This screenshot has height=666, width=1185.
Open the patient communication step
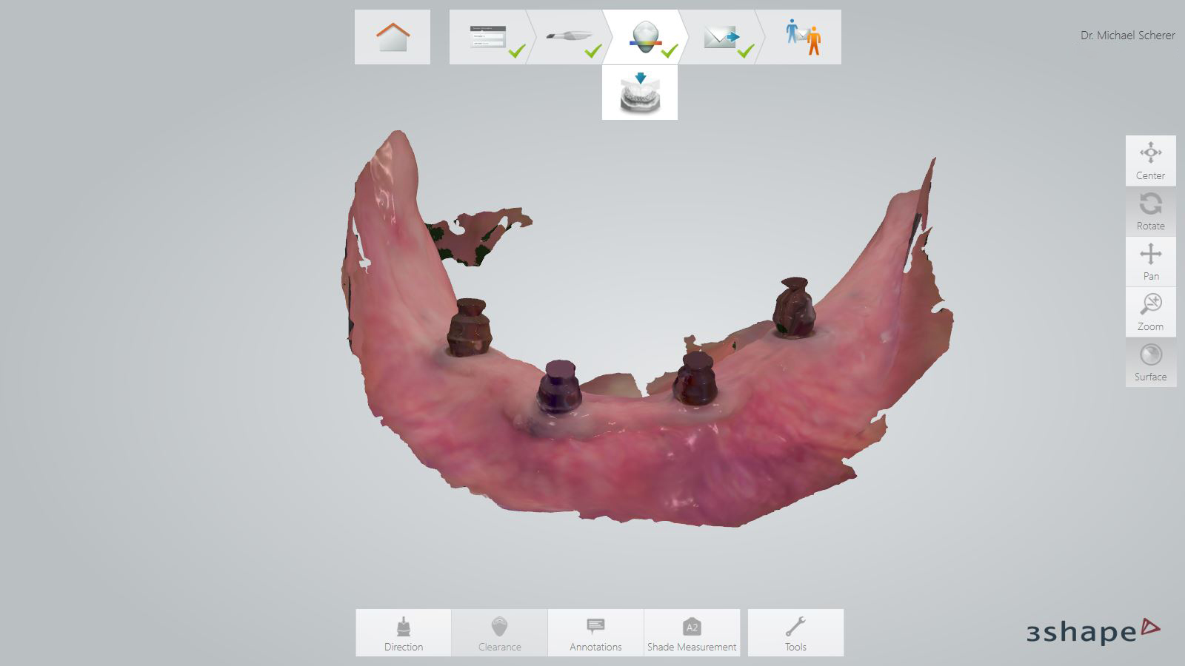802,37
